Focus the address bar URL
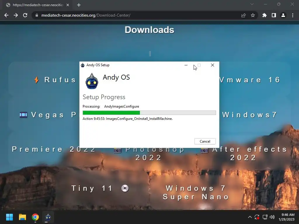Viewport: 299px width, 224px height. click(x=86, y=15)
